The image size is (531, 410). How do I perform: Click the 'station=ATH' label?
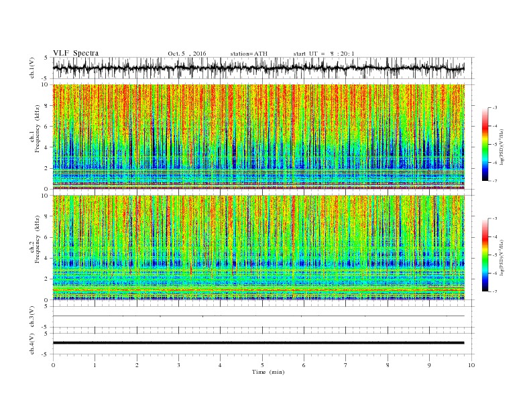pyautogui.click(x=249, y=54)
